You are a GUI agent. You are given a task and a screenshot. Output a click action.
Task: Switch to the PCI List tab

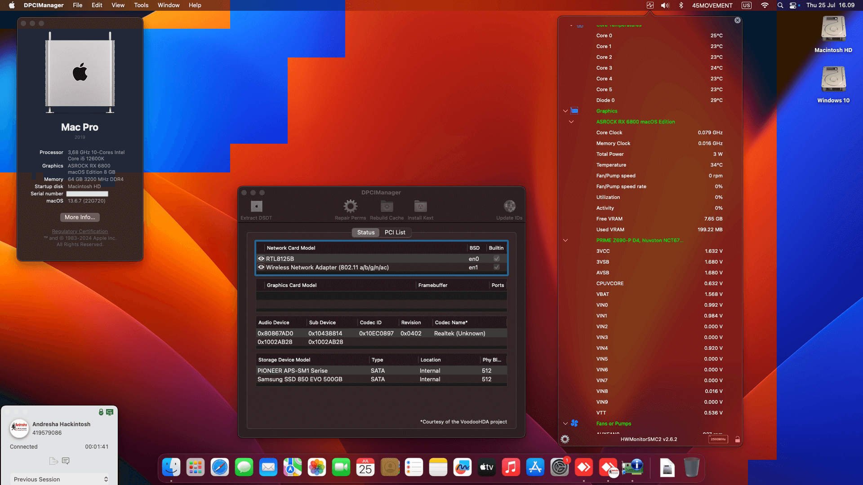[395, 233]
